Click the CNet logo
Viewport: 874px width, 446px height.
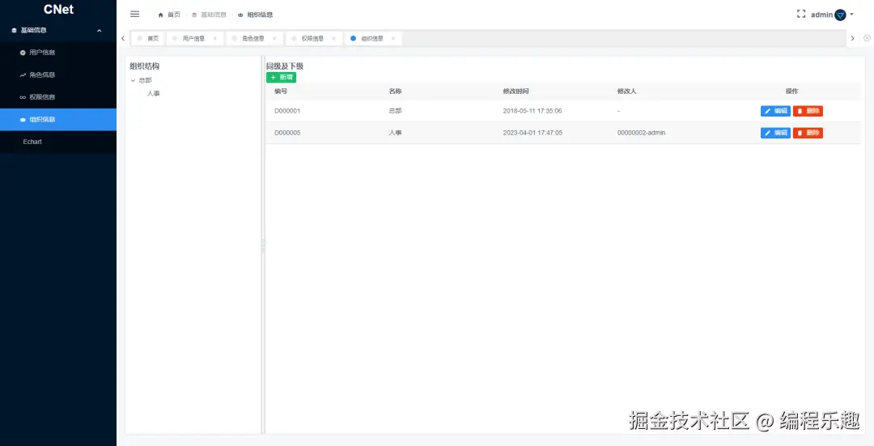(58, 10)
